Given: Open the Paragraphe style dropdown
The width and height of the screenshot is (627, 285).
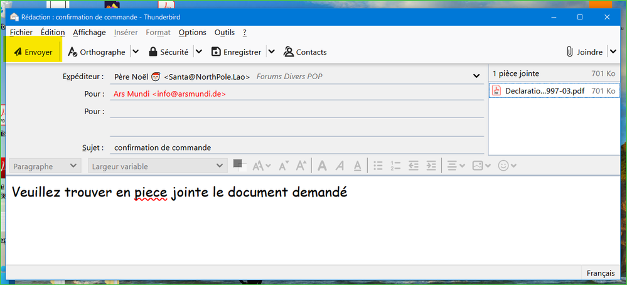Looking at the screenshot, I should 45,166.
